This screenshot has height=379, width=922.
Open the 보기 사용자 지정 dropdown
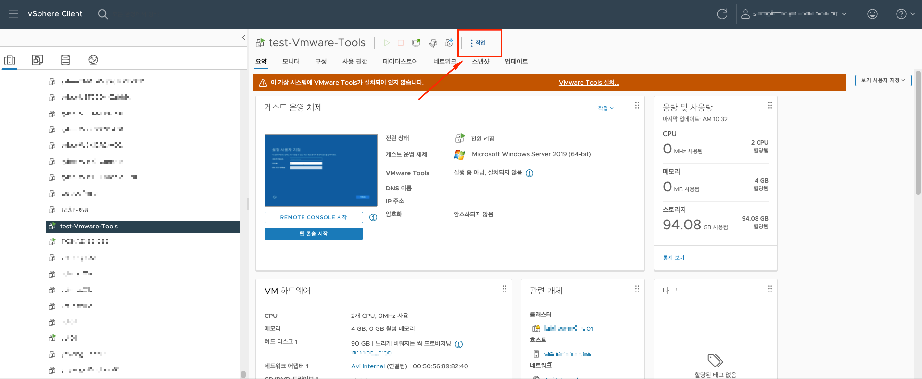883,80
